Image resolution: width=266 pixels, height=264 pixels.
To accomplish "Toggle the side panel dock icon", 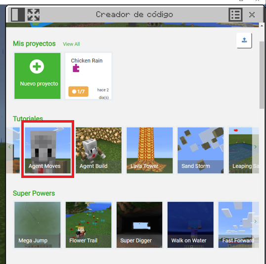I will (x=18, y=15).
